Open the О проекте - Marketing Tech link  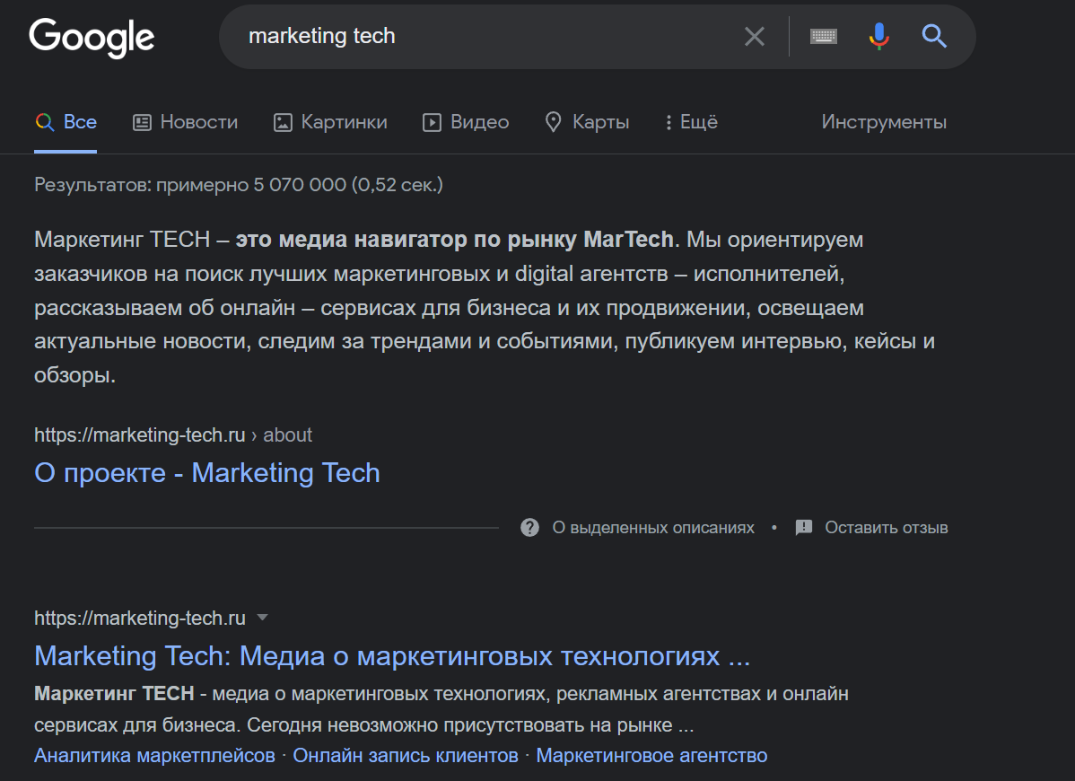tap(207, 473)
